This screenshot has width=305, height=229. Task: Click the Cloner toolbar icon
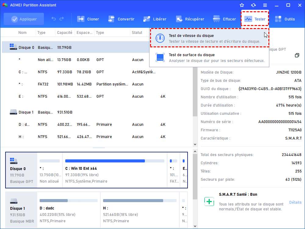(x=81, y=19)
